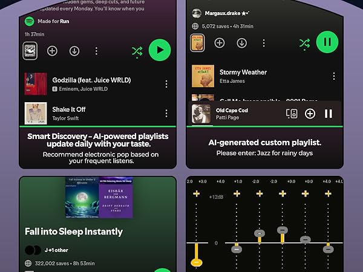Select the Godzilla (feat. Juice WRLD) track title

tap(91, 80)
